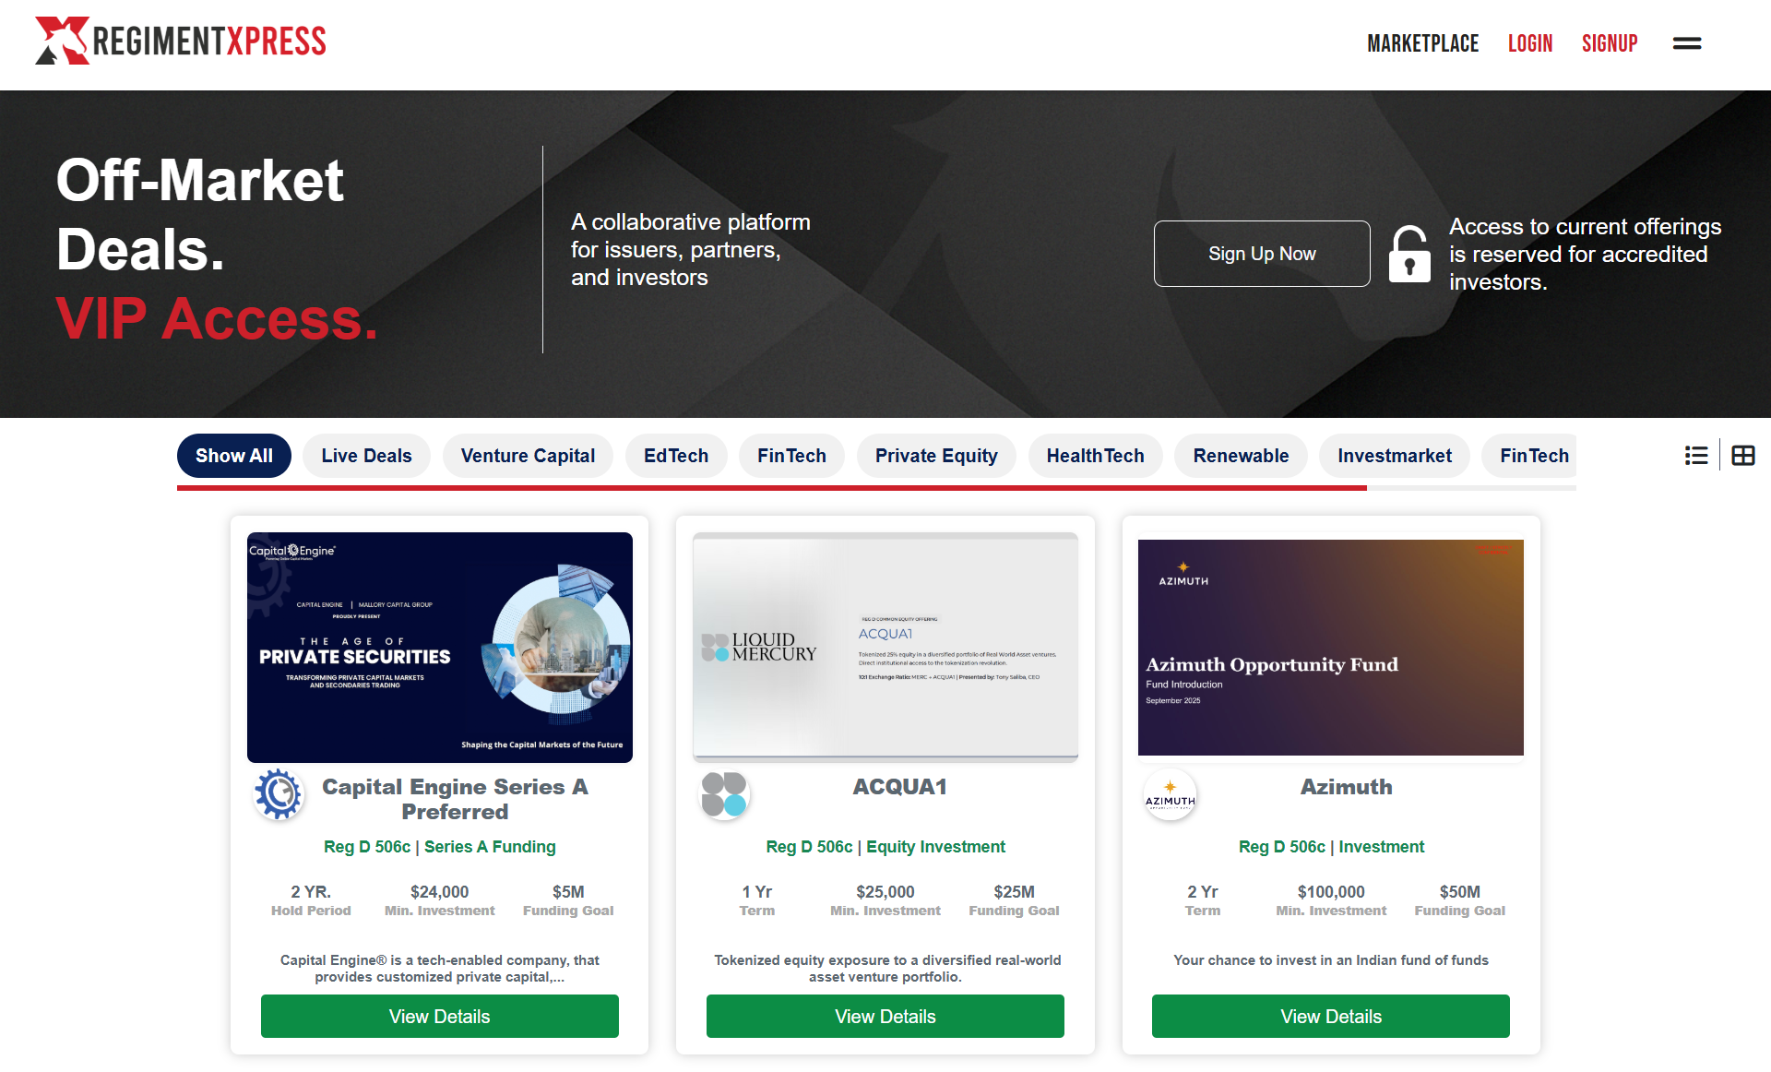Click 'VIP Access.' hero heading
This screenshot has width=1771, height=1072.
217,319
